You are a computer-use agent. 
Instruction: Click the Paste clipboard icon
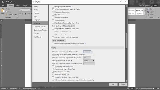coord(3,10)
